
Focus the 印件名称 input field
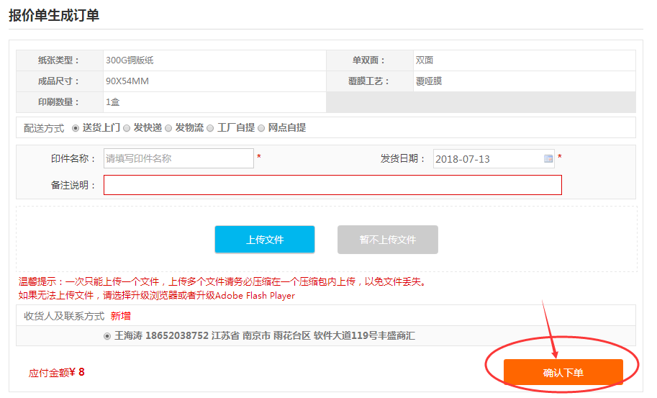178,158
